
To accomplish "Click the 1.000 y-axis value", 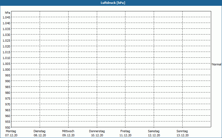I will (6, 70).
